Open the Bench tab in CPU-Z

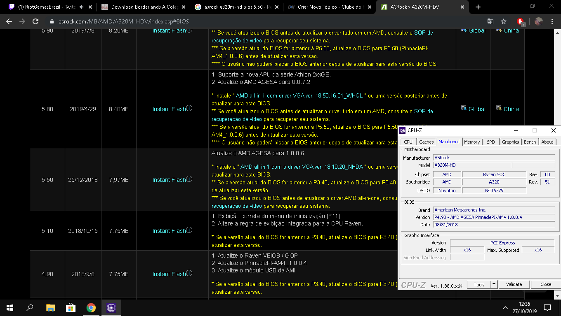point(530,142)
